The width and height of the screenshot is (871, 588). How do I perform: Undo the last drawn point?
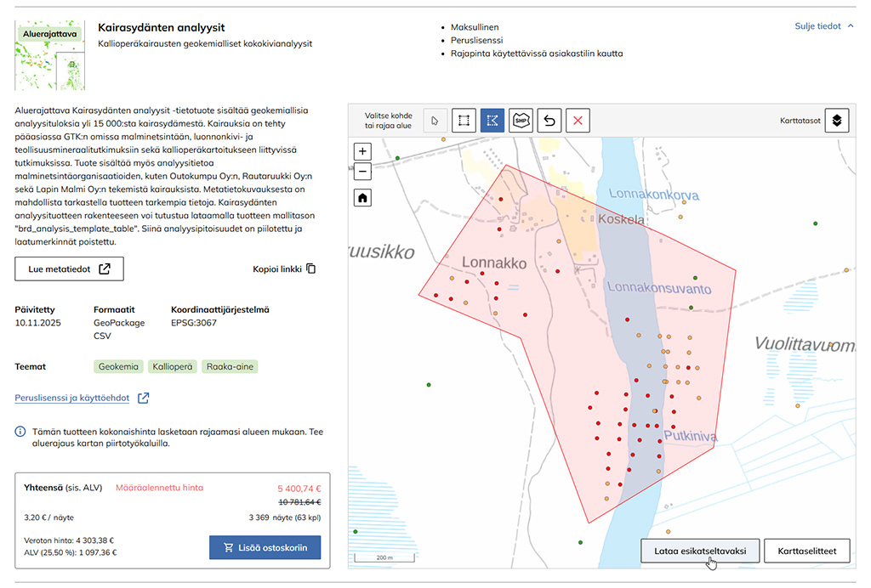click(x=549, y=120)
